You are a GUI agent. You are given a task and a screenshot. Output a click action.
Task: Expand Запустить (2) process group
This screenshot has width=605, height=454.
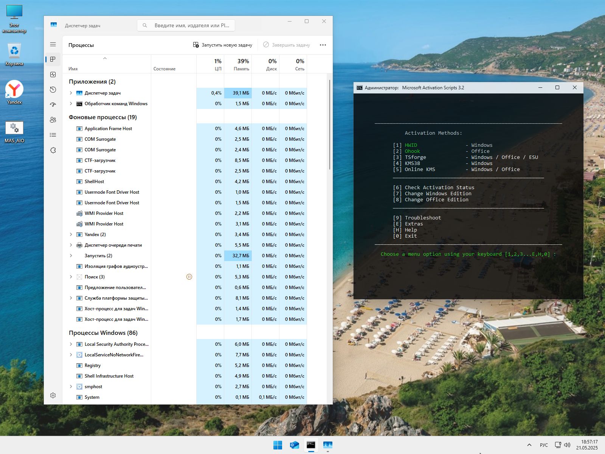(71, 256)
